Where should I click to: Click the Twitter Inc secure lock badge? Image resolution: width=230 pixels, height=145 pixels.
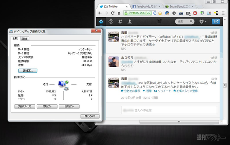pyautogui.click(x=138, y=13)
